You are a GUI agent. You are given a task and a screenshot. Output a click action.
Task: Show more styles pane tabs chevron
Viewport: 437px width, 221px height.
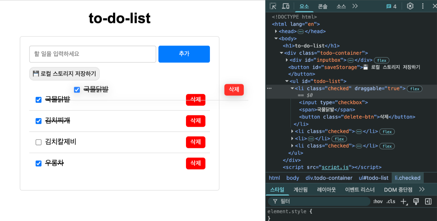point(422,189)
